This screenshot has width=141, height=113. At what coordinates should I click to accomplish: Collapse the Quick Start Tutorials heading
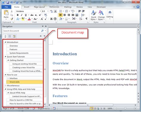click(5, 56)
